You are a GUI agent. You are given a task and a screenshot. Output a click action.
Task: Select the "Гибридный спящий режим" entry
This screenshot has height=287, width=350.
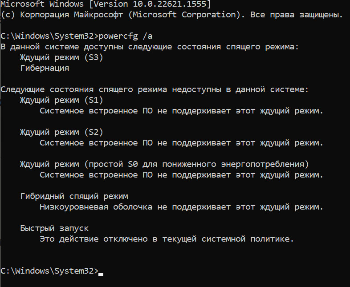pos(74,196)
